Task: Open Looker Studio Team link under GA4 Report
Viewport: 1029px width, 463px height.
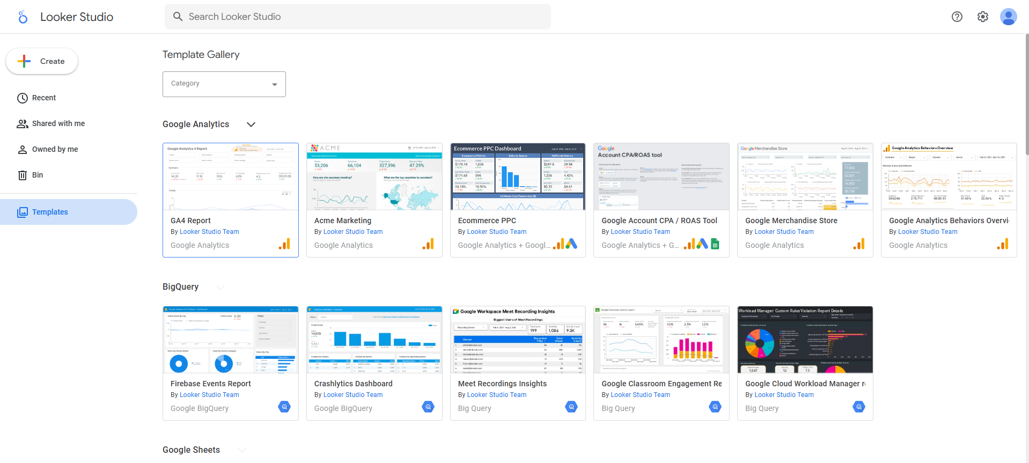Action: [x=209, y=232]
